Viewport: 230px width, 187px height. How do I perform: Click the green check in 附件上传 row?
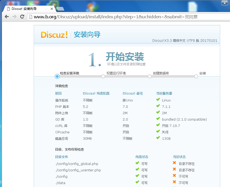(x=158, y=112)
